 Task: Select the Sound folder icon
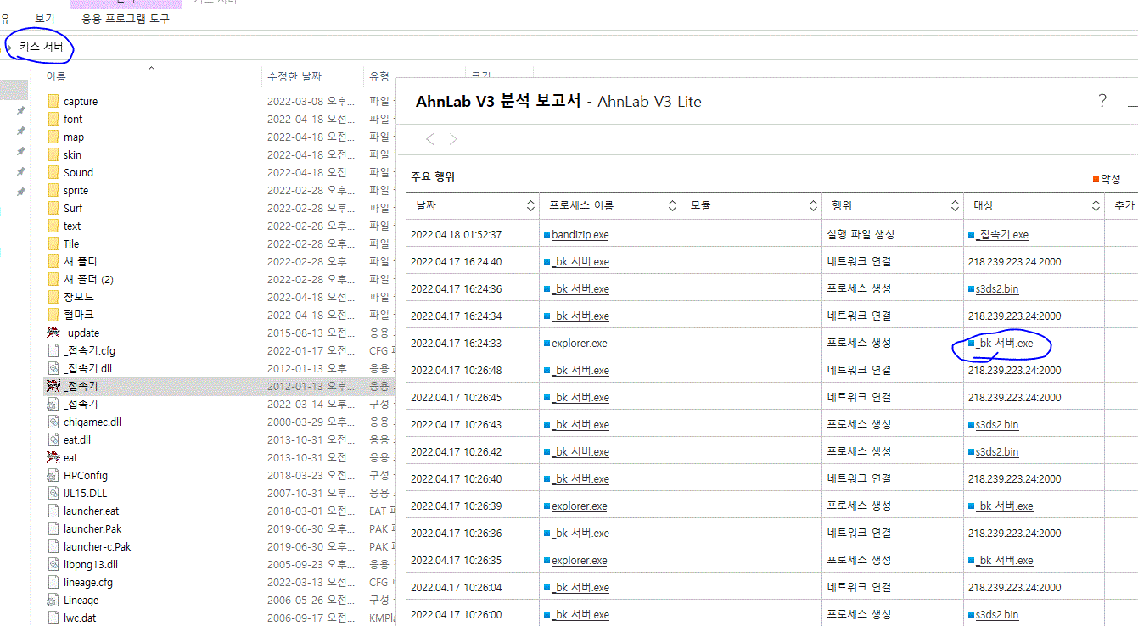(x=53, y=172)
